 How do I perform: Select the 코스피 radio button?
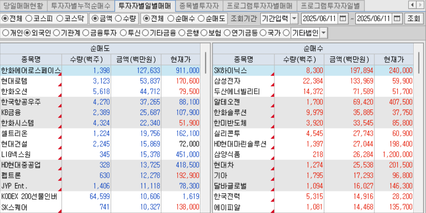click(x=29, y=19)
